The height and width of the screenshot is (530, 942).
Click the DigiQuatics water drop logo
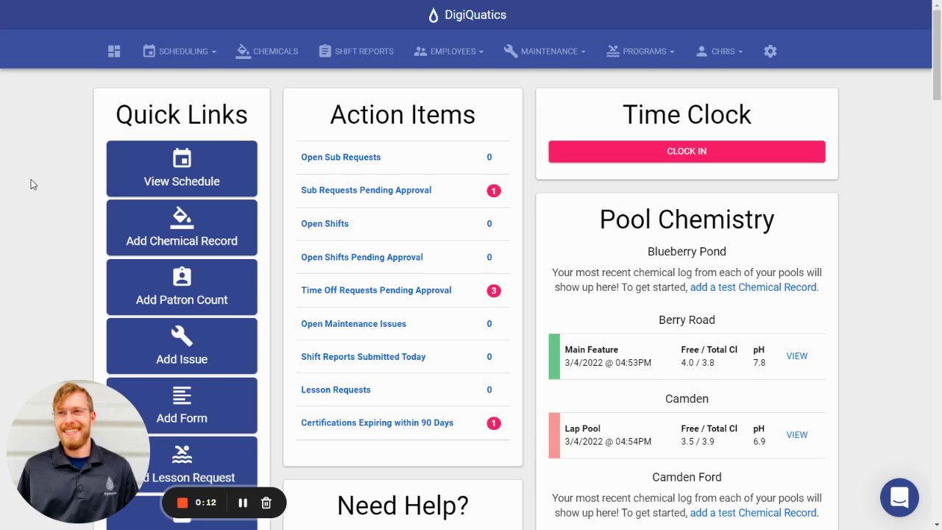point(433,15)
